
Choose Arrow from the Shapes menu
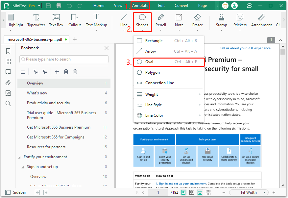169,51
